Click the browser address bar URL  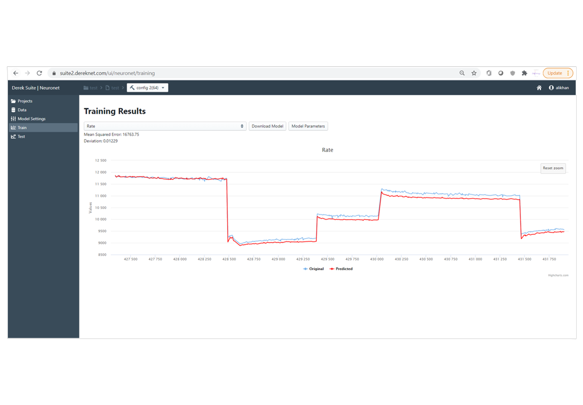point(108,73)
